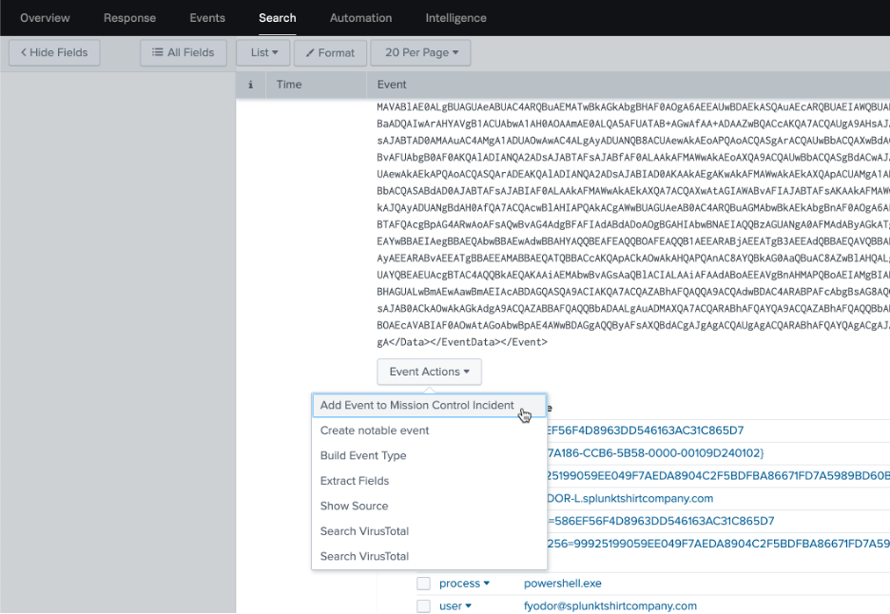
Task: Click the powershell.exe value link
Action: click(563, 584)
